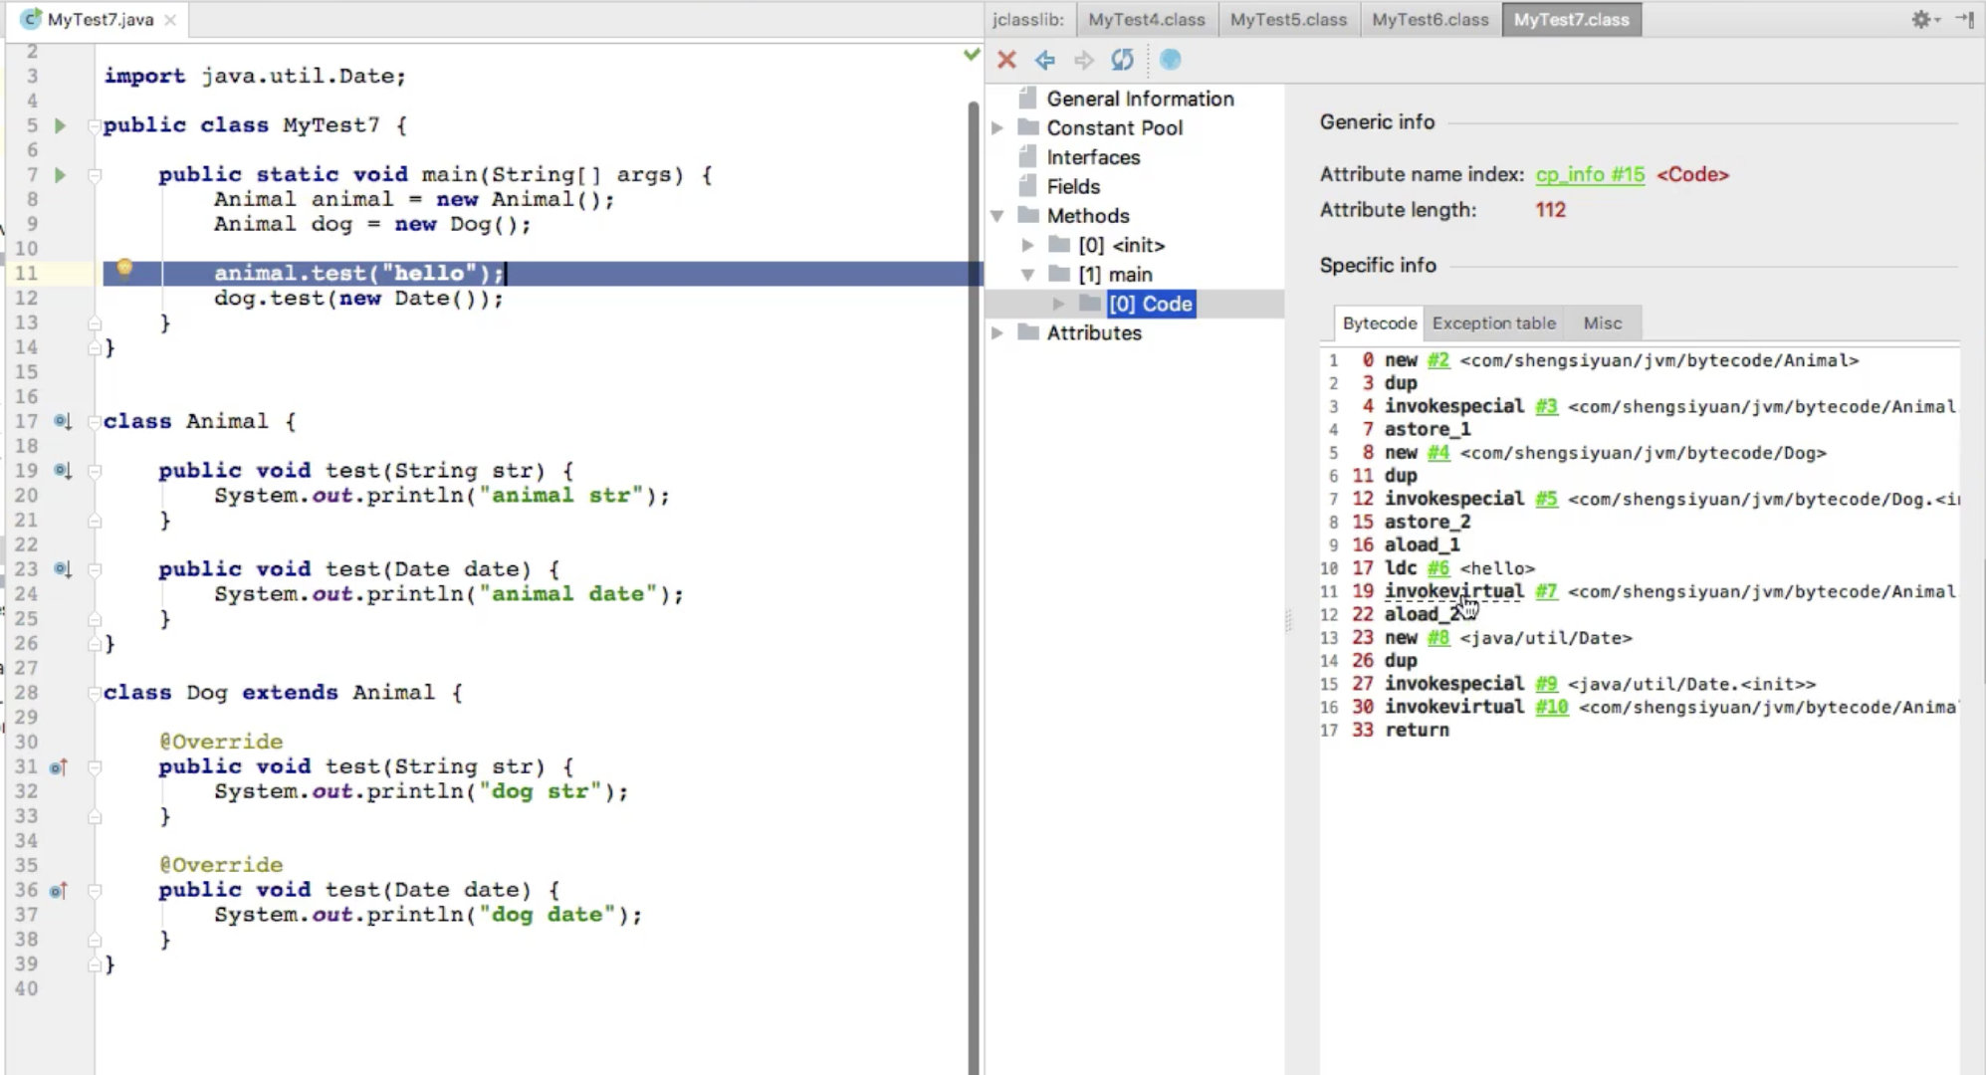Follow constant pool link #8 java/util/Date
This screenshot has height=1075, width=1986.
[x=1438, y=638]
